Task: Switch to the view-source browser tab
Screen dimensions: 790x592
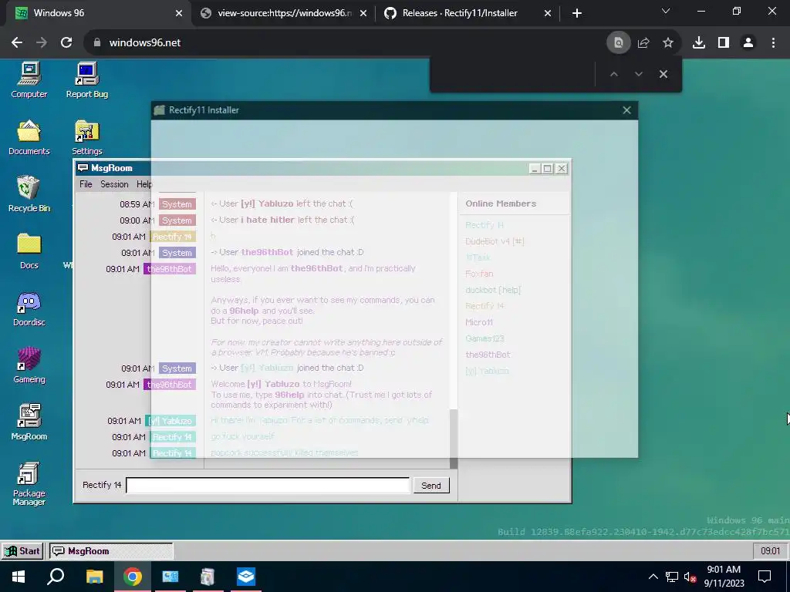Action: [x=284, y=13]
